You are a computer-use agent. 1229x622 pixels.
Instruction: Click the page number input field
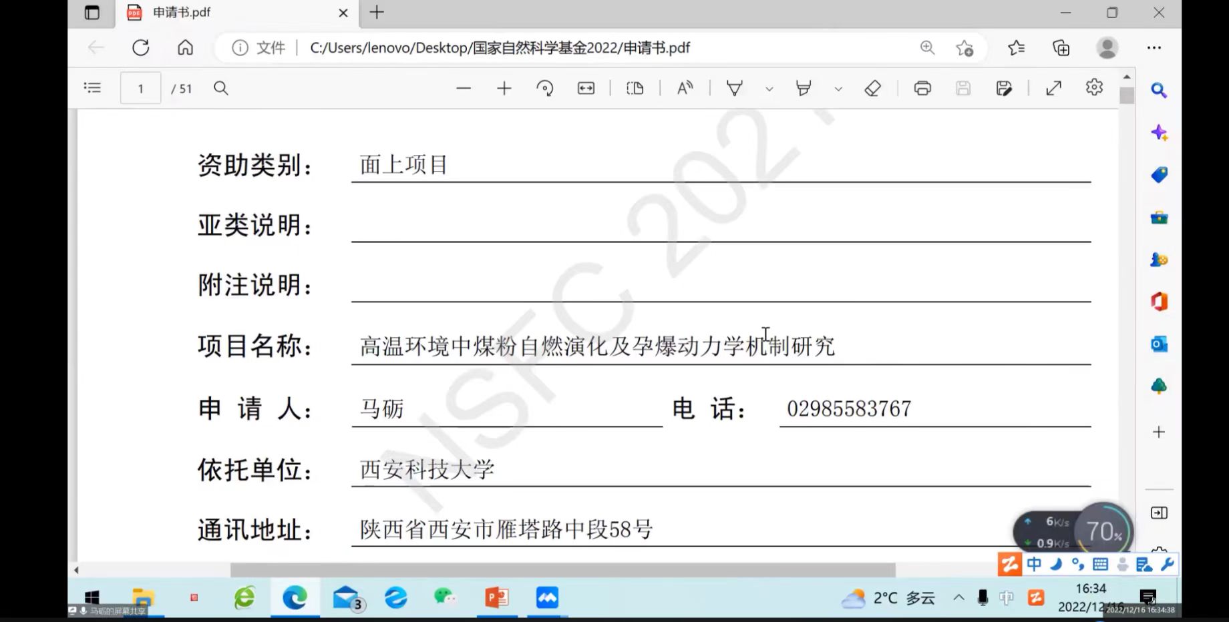[140, 88]
